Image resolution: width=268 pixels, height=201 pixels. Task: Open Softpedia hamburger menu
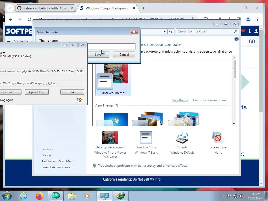coord(9,41)
